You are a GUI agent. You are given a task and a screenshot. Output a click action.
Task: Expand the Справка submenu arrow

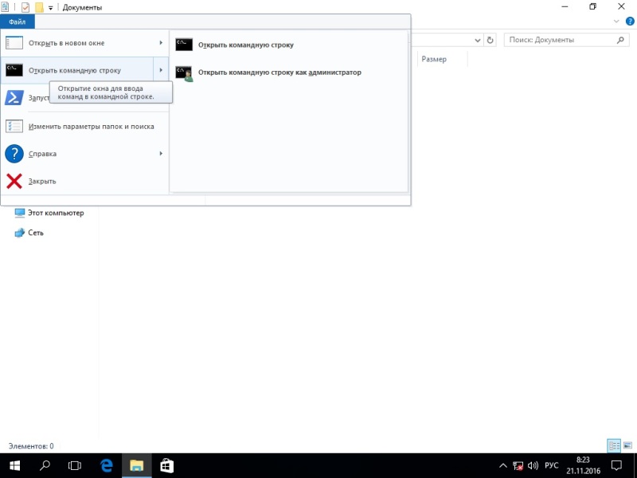coord(161,154)
